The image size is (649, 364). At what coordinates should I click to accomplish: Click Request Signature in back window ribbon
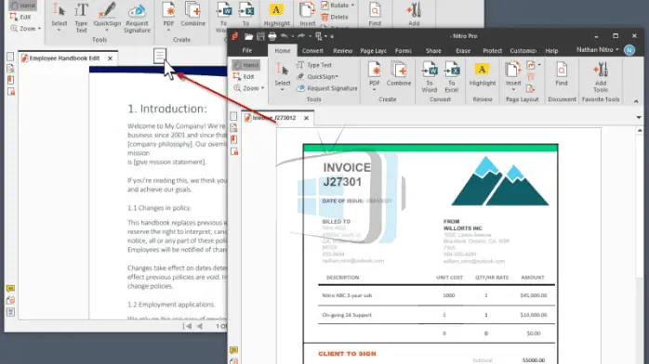(x=137, y=18)
